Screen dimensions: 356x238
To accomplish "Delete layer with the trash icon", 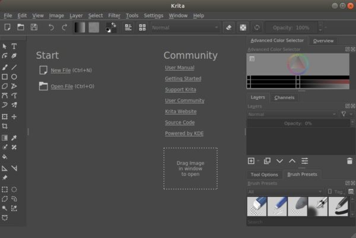I will (x=349, y=161).
